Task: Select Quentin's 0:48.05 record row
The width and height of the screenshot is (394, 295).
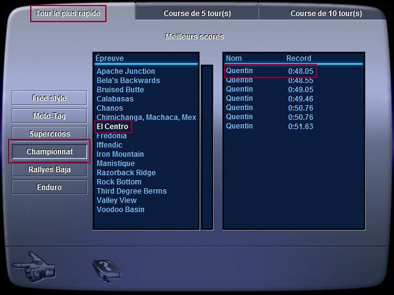Action: 270,71
